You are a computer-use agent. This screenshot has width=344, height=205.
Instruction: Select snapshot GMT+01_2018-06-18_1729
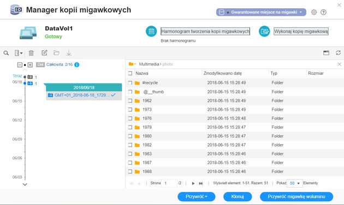tap(84, 95)
